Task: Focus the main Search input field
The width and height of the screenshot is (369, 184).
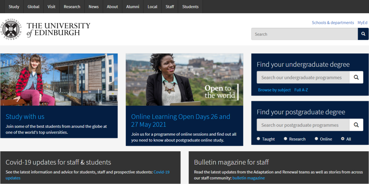Action: [x=304, y=34]
